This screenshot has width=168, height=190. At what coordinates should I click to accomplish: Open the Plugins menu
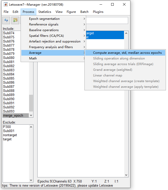point(98,12)
